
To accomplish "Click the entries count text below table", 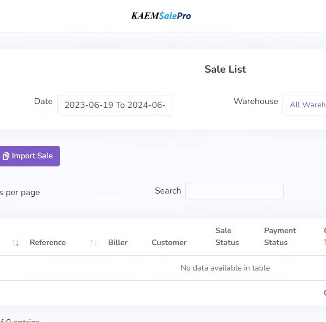I will (20, 320).
